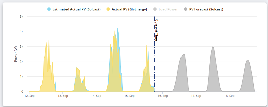Viewport: 268px width, 107px height.
Task: Click the 14 Sep tallest PV peak area
Action: [x=115, y=68]
